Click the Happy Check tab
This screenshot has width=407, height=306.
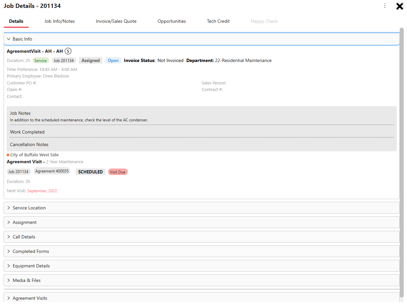pyautogui.click(x=264, y=21)
